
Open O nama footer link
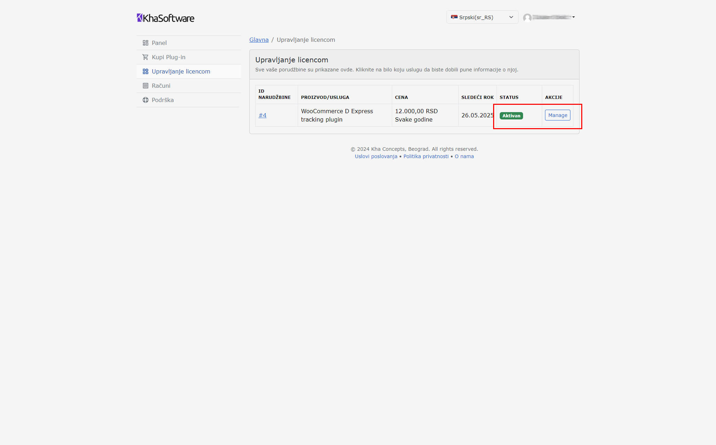click(x=464, y=156)
